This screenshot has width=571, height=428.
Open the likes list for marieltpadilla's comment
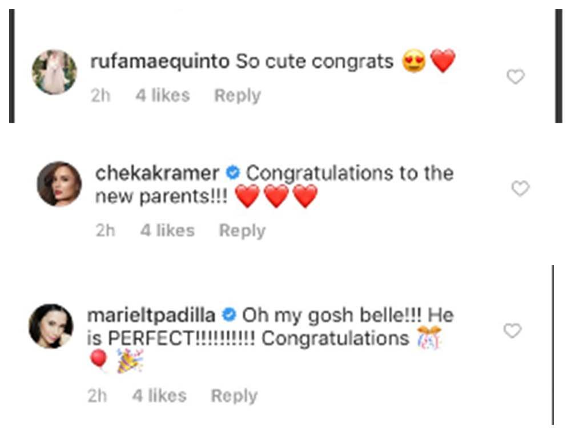(159, 395)
